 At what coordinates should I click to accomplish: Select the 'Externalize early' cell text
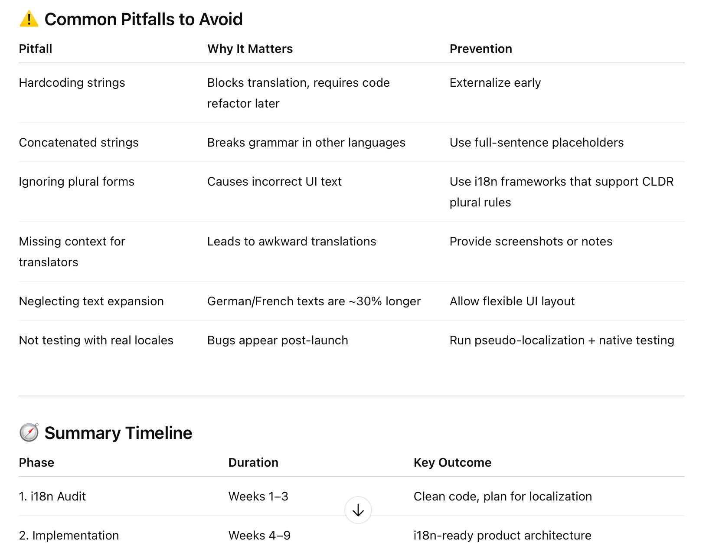pyautogui.click(x=495, y=82)
